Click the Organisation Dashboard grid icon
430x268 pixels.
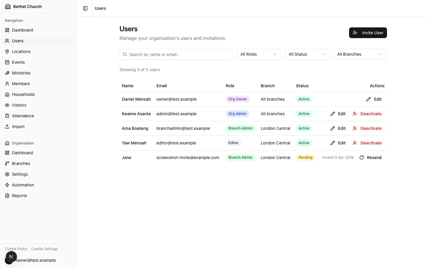pos(7,153)
